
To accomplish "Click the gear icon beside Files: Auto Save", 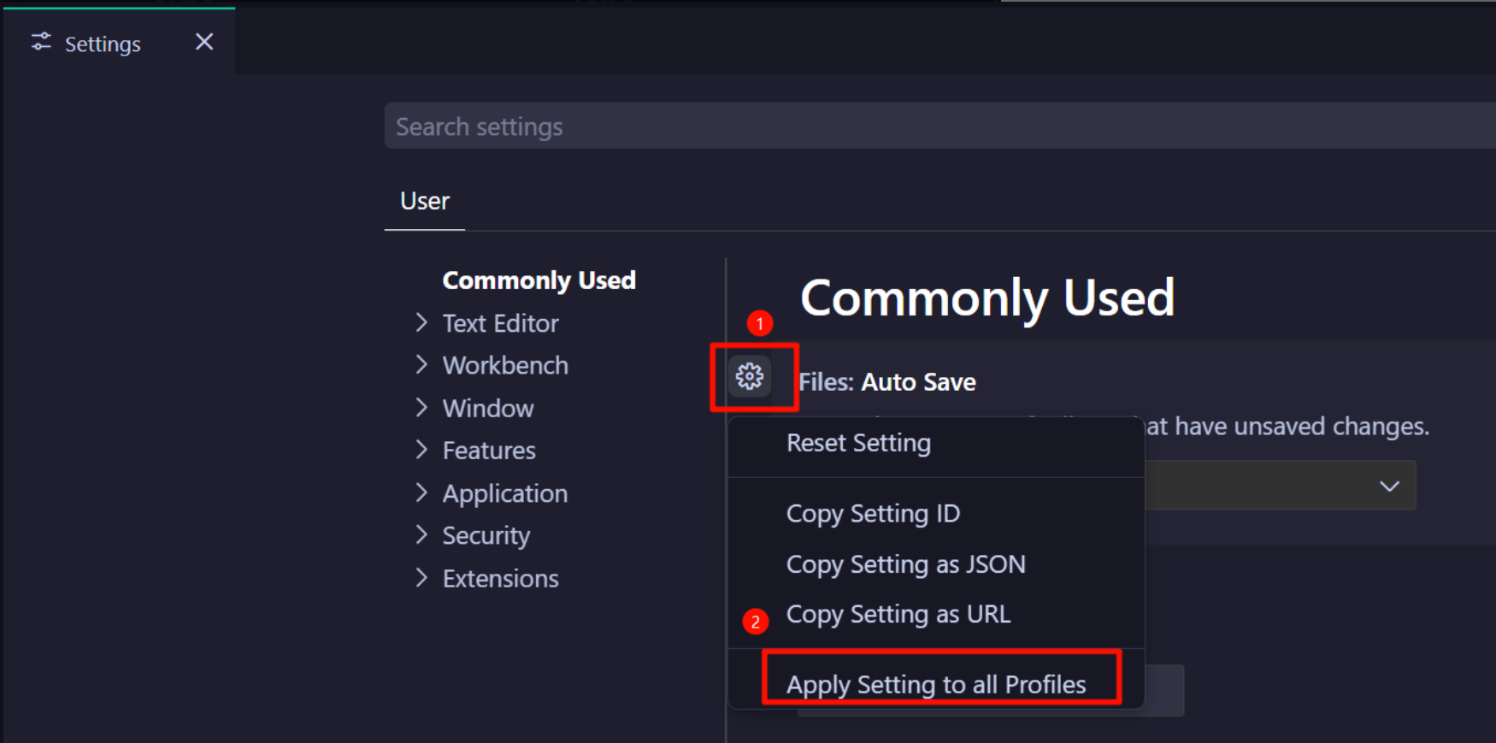I will click(x=750, y=376).
